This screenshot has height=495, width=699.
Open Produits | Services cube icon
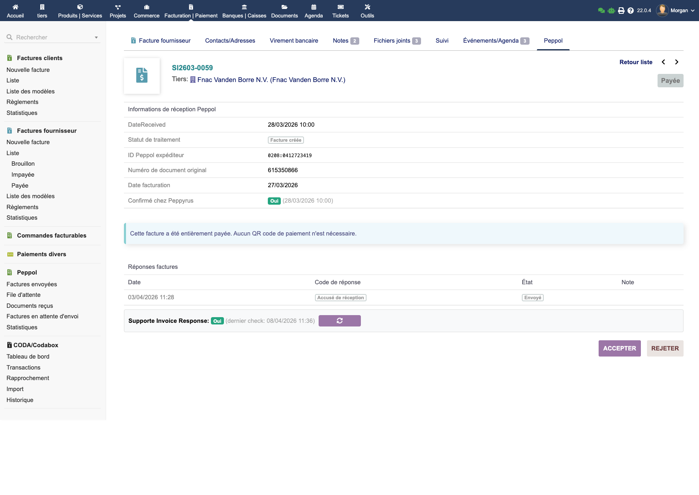80,7
